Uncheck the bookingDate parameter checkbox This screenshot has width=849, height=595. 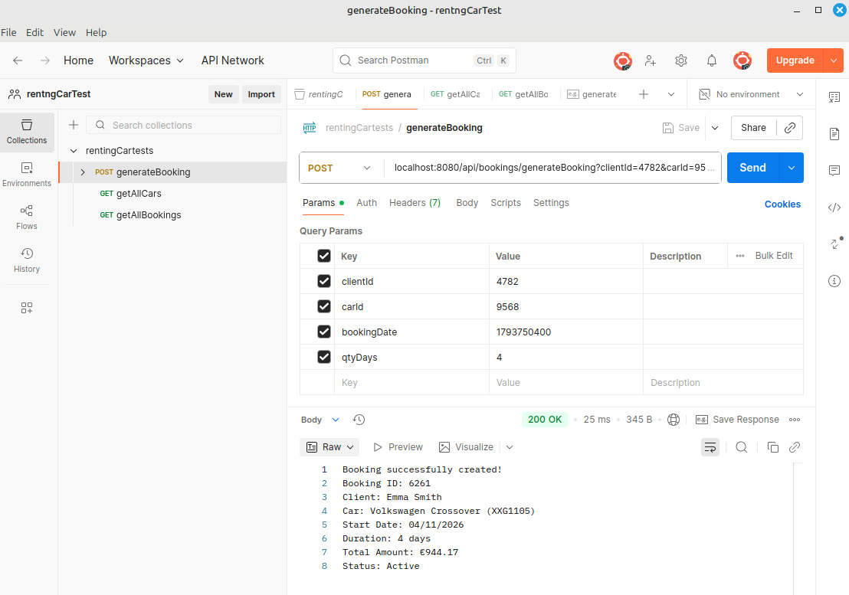pos(324,332)
